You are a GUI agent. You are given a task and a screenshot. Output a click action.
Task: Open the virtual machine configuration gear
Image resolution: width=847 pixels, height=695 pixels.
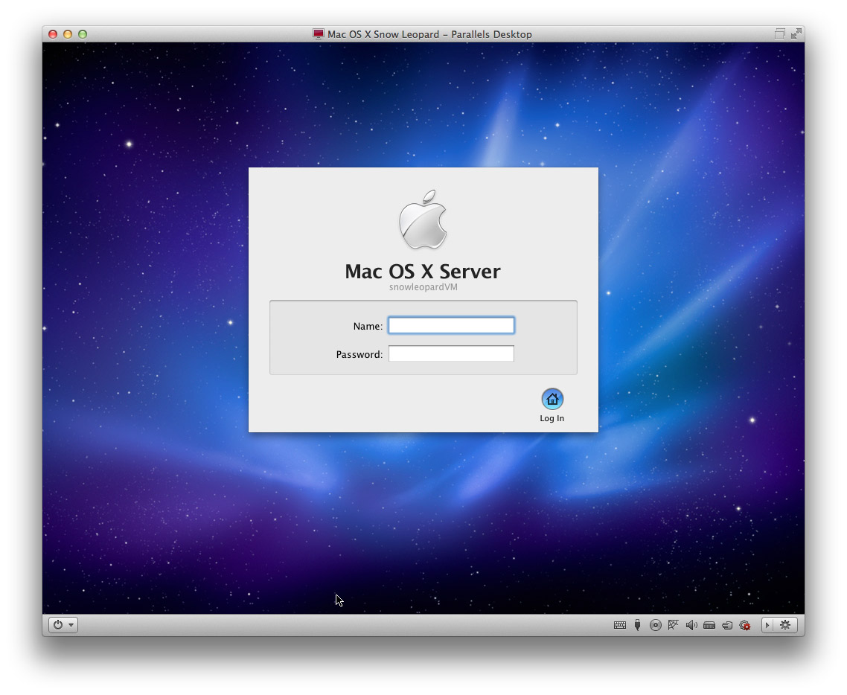[785, 625]
